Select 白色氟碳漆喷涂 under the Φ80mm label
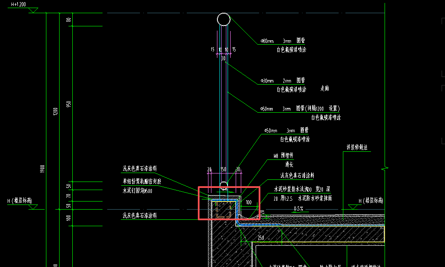The width and height of the screenshot is (445, 267). (291, 50)
